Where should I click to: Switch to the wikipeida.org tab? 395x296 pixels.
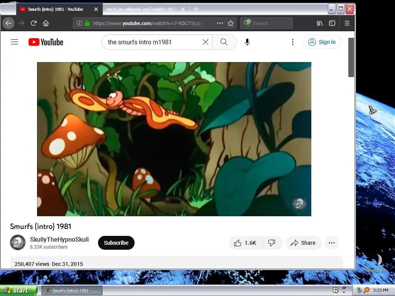click(x=140, y=9)
